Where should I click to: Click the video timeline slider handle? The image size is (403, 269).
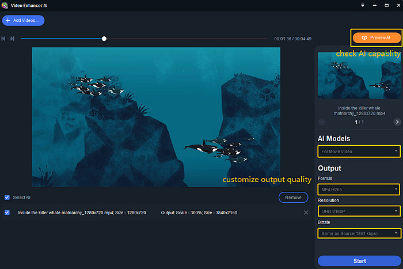104,39
